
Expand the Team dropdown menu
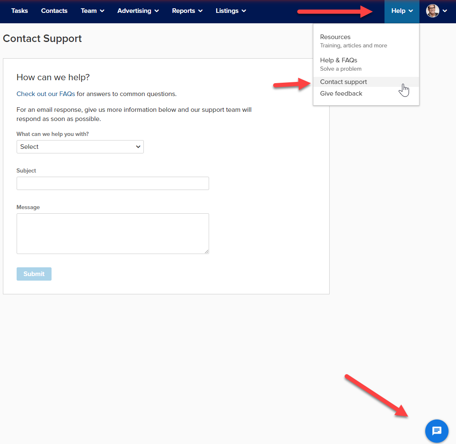(92, 11)
